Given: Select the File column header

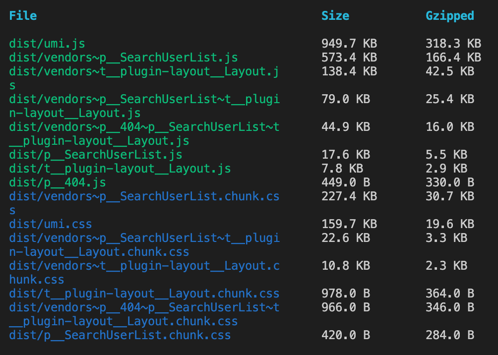Looking at the screenshot, I should [22, 15].
